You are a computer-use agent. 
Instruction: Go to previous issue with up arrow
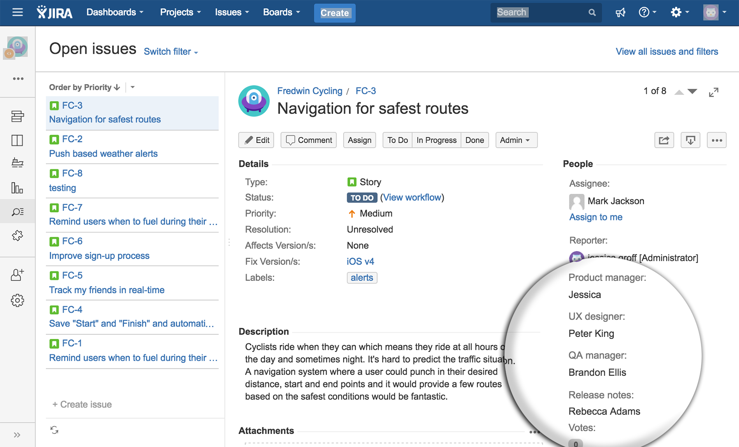[679, 92]
